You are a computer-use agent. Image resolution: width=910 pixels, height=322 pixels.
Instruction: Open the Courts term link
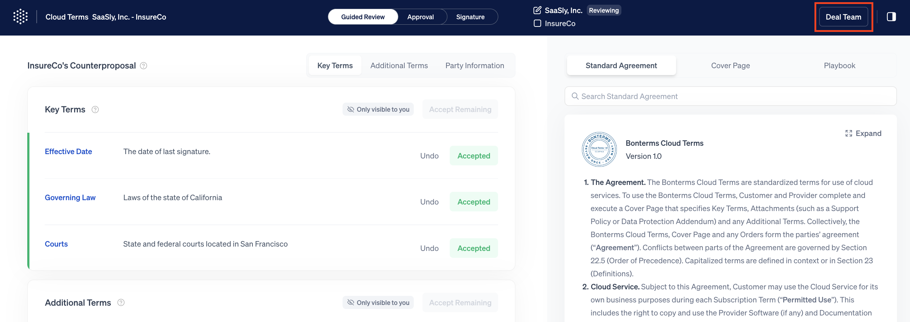pos(56,244)
